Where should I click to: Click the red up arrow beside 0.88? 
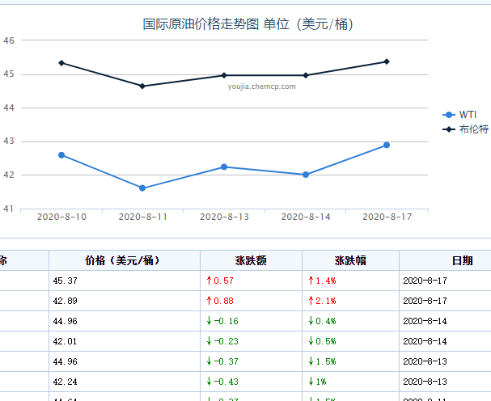point(209,301)
